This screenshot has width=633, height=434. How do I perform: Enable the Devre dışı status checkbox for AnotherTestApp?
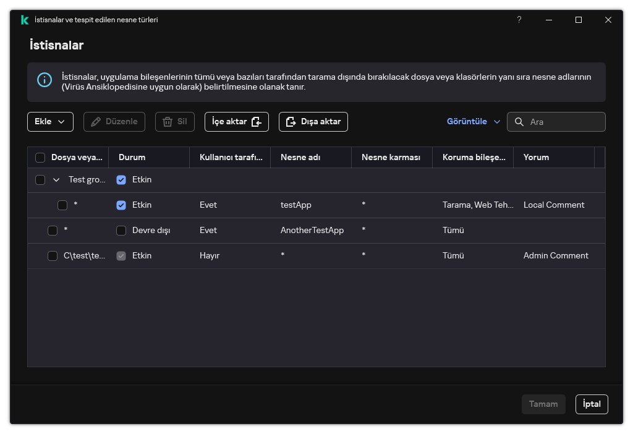[121, 231]
